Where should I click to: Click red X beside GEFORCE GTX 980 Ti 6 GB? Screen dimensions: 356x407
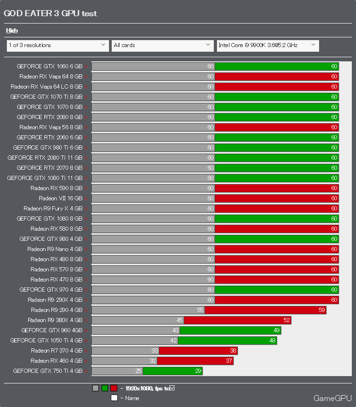(x=86, y=148)
